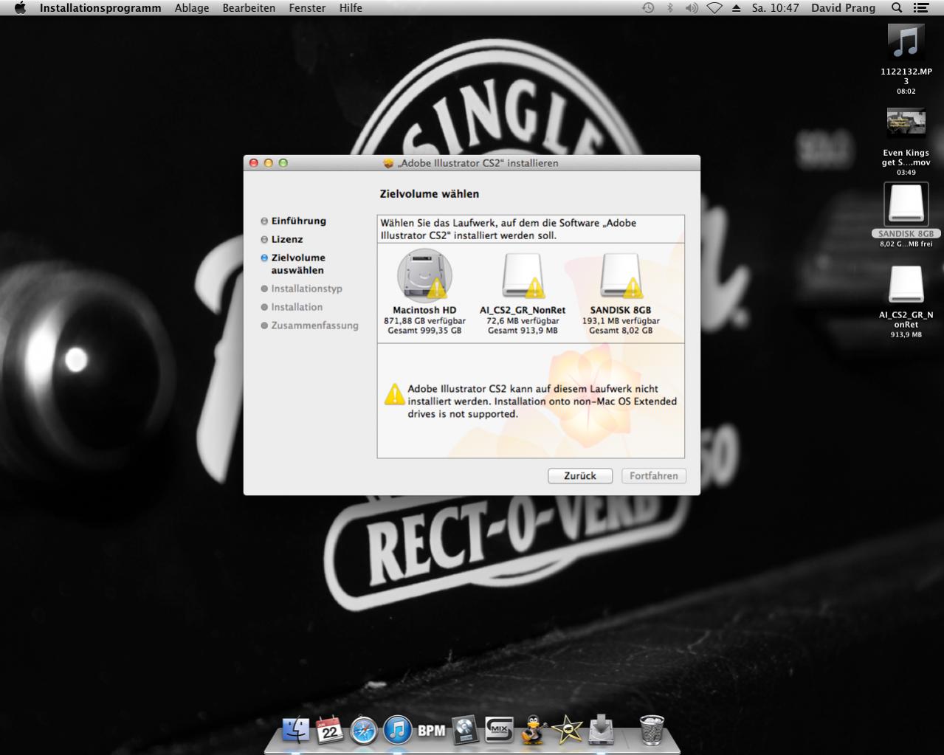Image resolution: width=944 pixels, height=755 pixels.
Task: Open the Bearbeiten menu
Action: pyautogui.click(x=249, y=8)
